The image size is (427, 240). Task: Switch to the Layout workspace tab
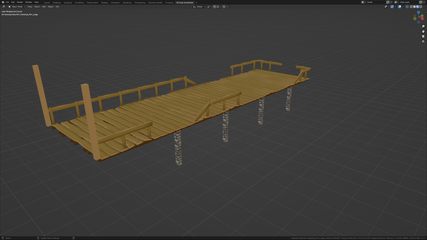[47, 3]
